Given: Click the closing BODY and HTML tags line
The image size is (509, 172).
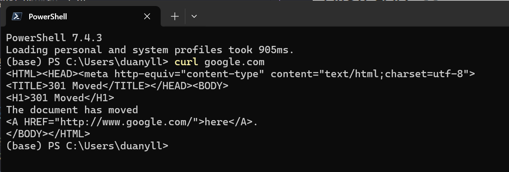Looking at the screenshot, I should 48,134.
